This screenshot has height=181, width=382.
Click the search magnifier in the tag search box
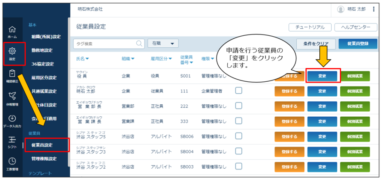tap(139, 43)
